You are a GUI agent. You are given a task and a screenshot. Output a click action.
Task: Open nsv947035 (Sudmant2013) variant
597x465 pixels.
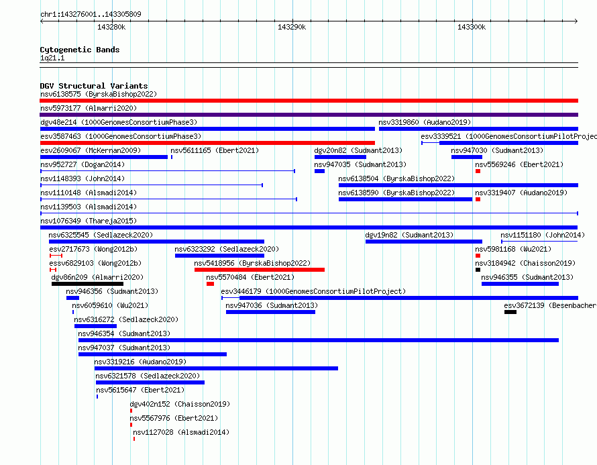[x=360, y=164]
